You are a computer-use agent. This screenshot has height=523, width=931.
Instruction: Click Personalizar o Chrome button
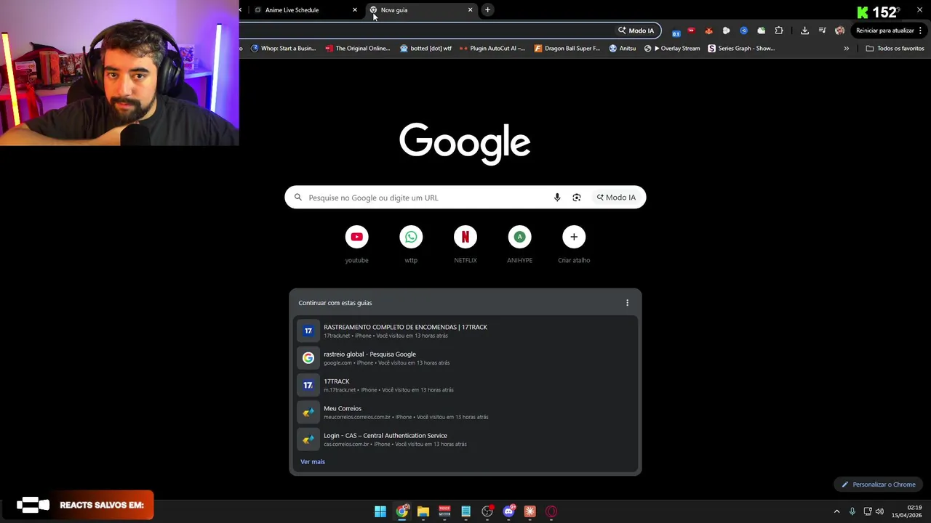(879, 485)
